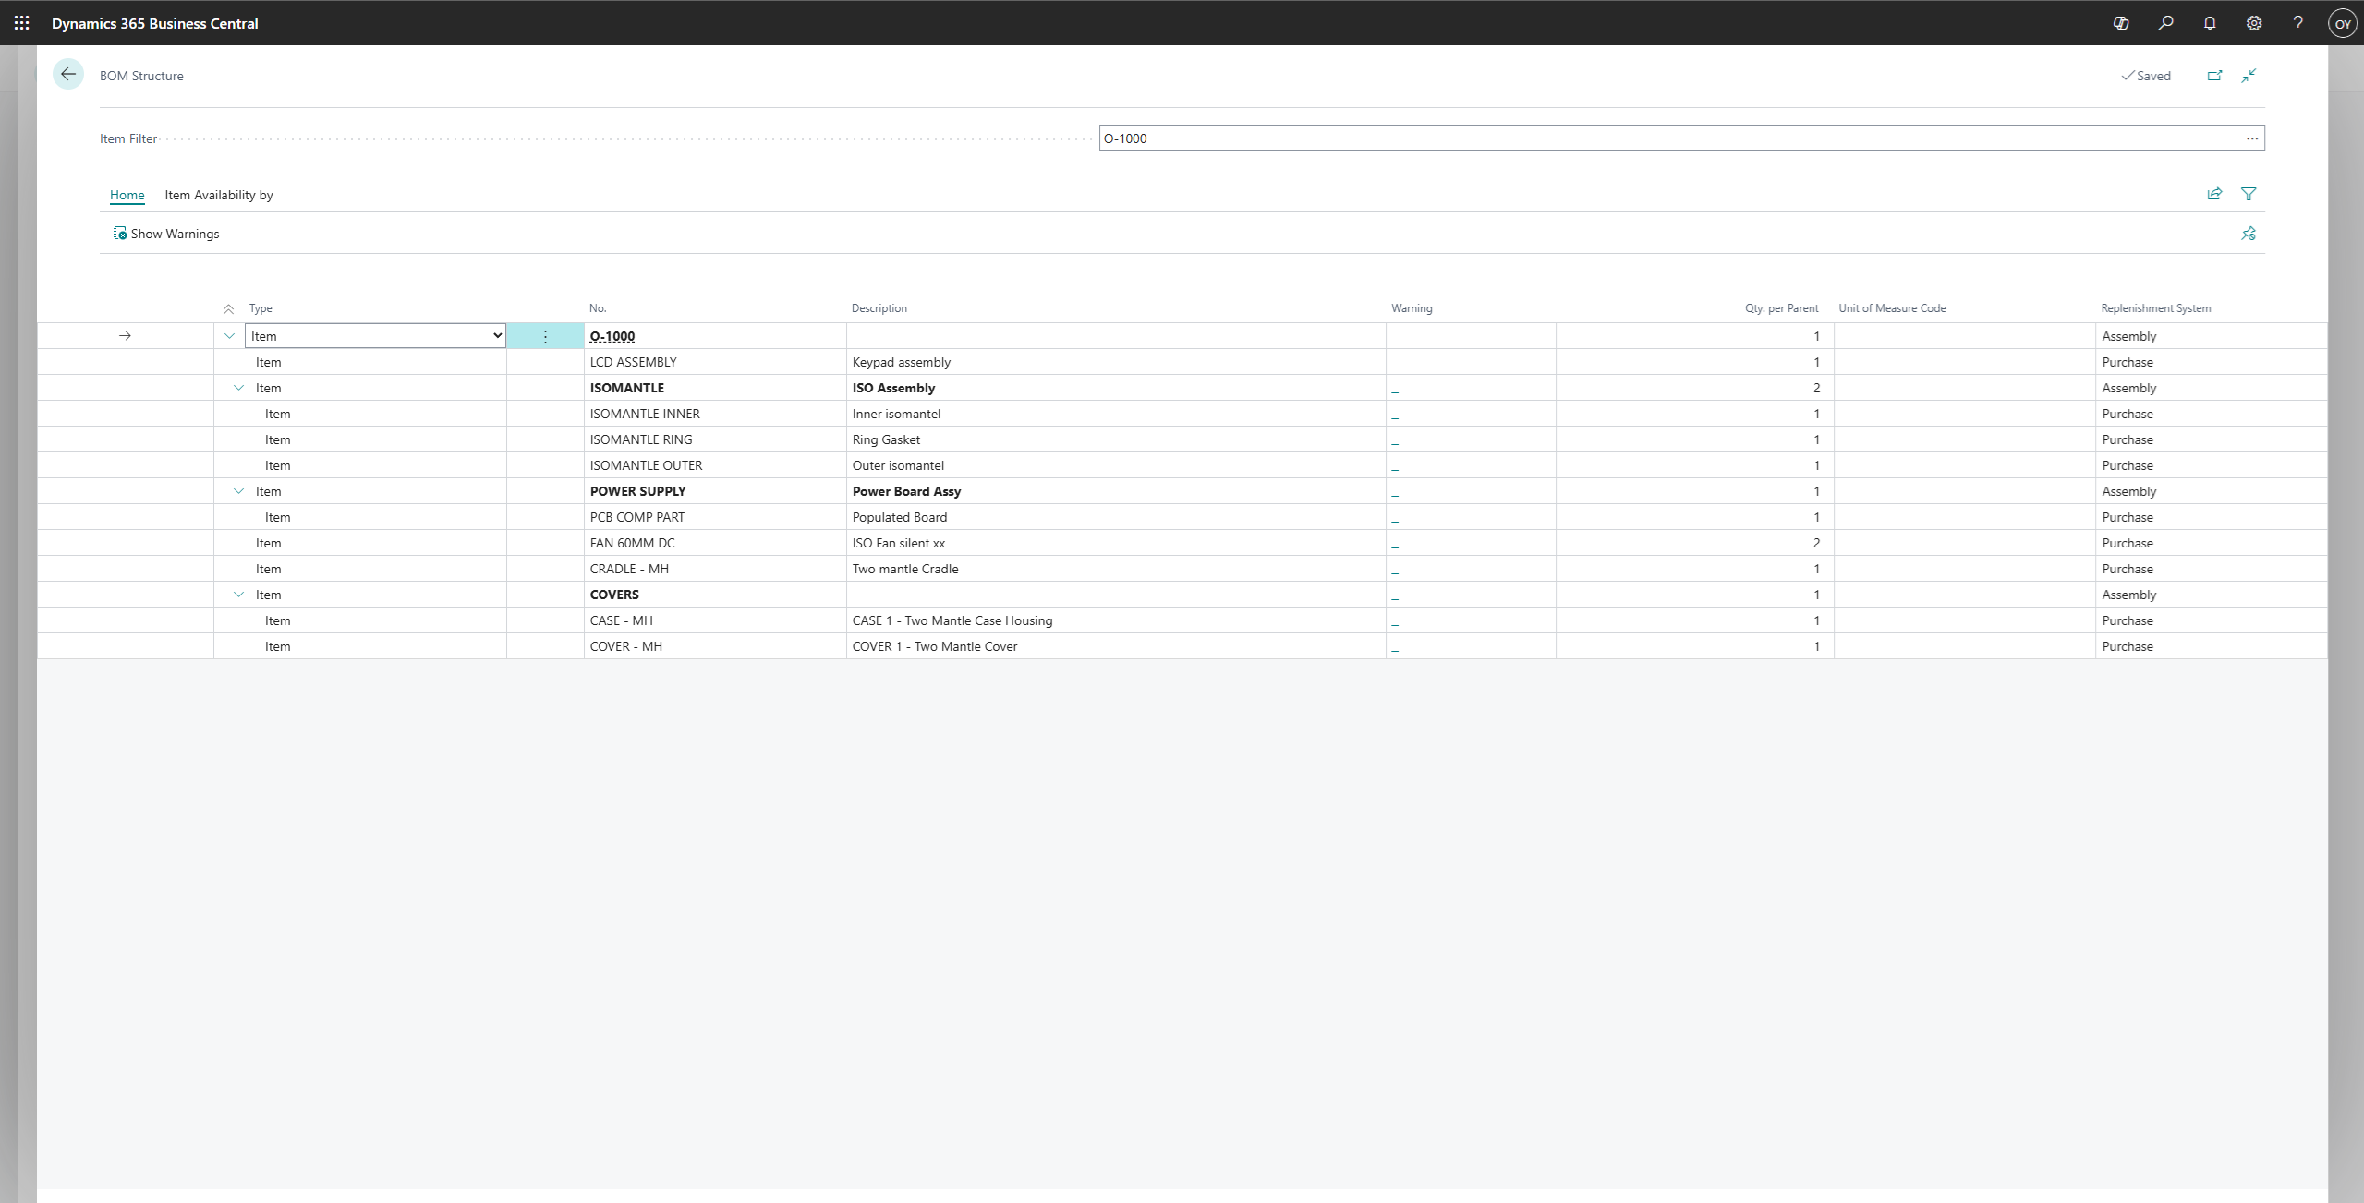Image resolution: width=2364 pixels, height=1203 pixels.
Task: Open the search magnifier icon
Action: point(2165,23)
